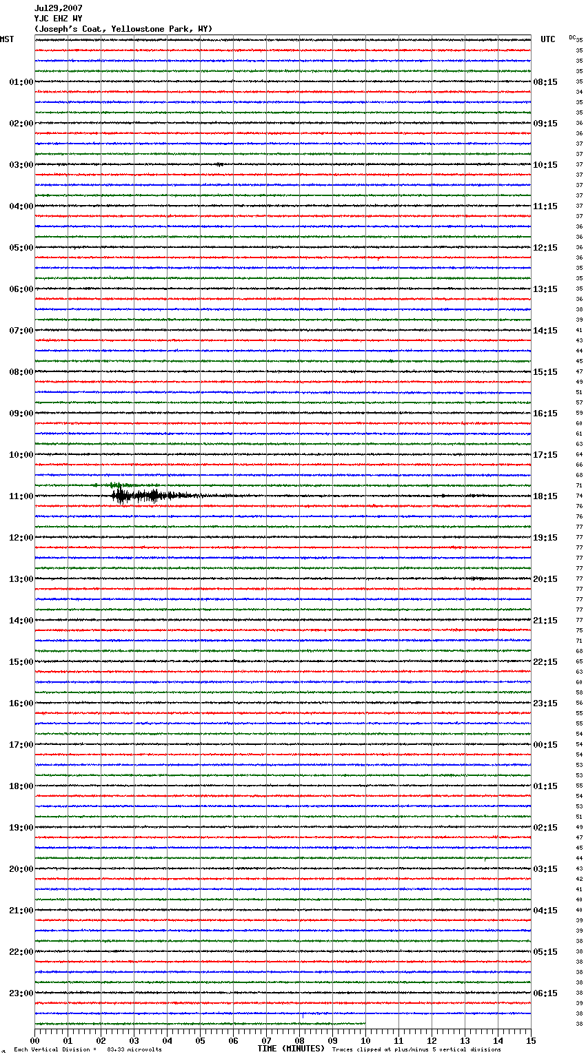The height and width of the screenshot is (1059, 586).
Task: Click the 17:15 UTC time label
Action: tap(545, 455)
